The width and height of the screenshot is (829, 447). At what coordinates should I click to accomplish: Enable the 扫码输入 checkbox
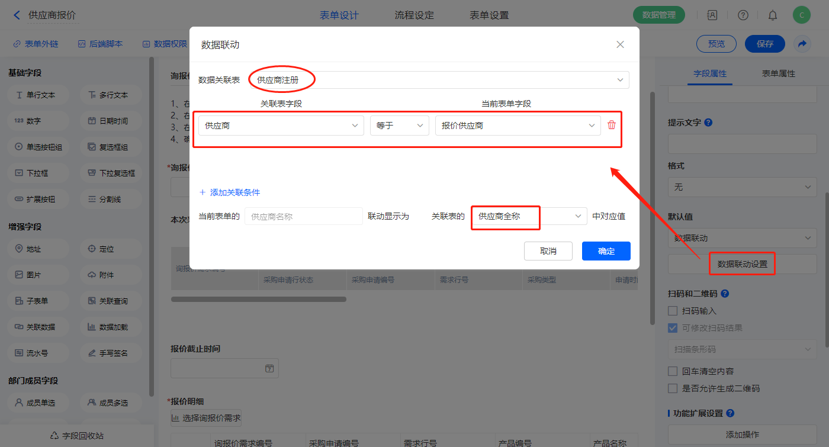(673, 311)
